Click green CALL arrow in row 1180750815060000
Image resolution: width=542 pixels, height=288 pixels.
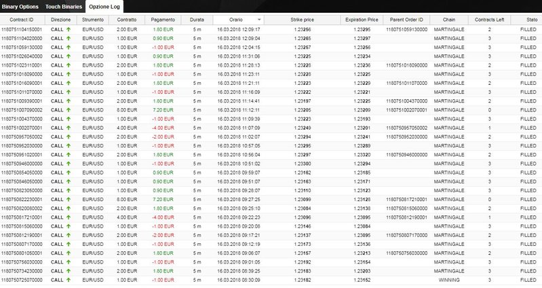pyautogui.click(x=69, y=226)
